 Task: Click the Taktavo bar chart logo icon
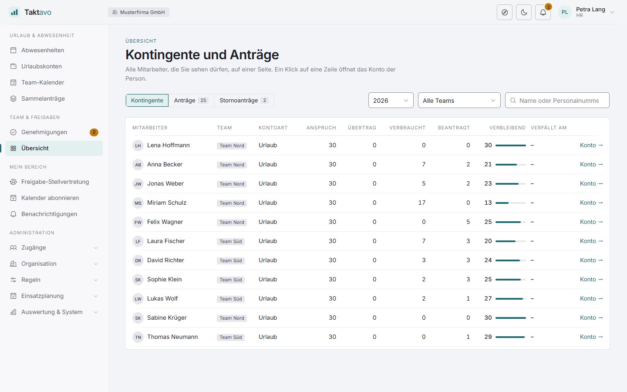point(14,12)
